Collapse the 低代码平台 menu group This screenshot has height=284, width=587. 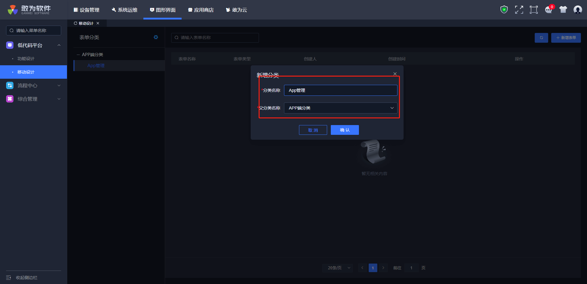click(x=59, y=45)
